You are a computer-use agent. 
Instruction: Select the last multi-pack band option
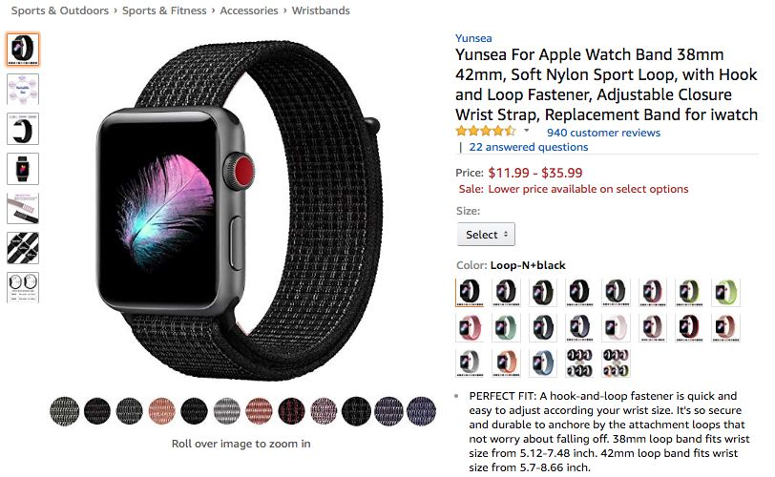pyautogui.click(x=616, y=363)
